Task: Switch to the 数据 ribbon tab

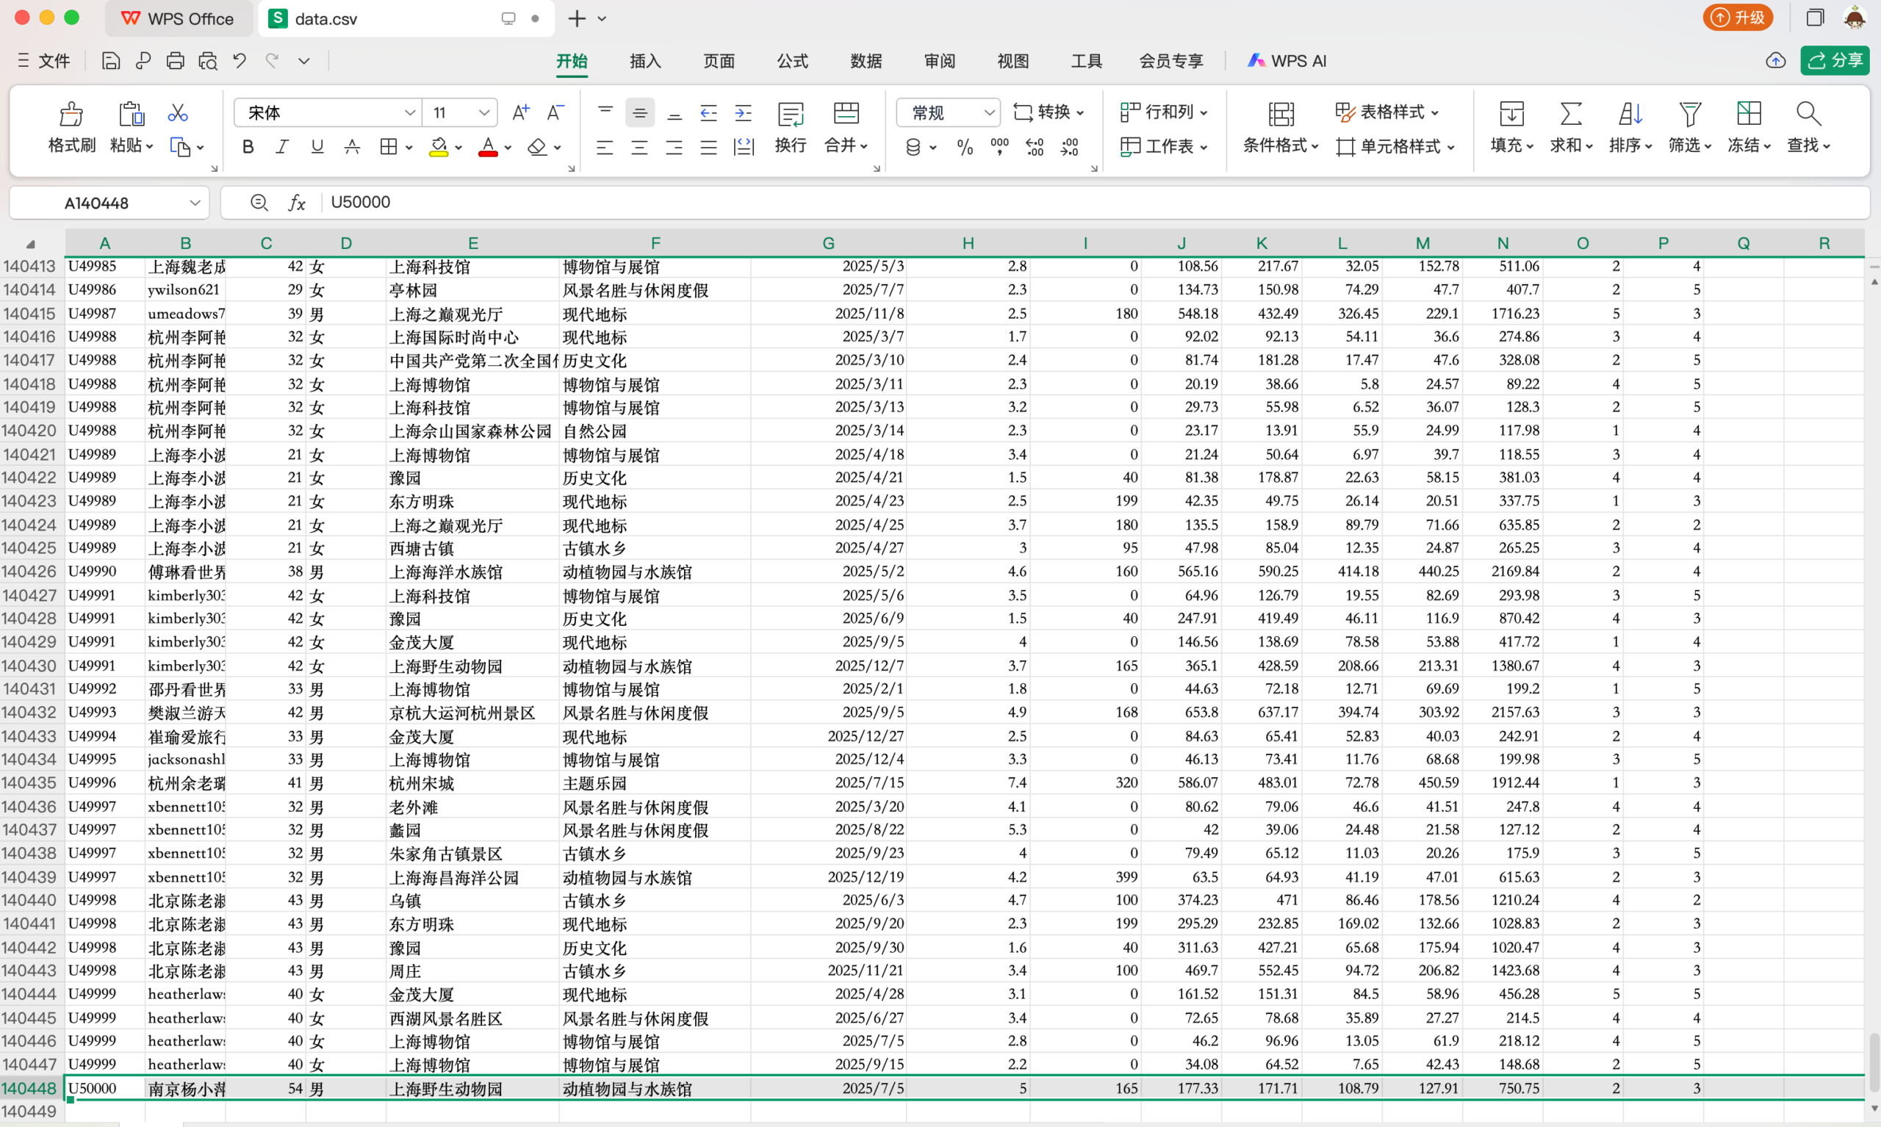Action: (866, 62)
